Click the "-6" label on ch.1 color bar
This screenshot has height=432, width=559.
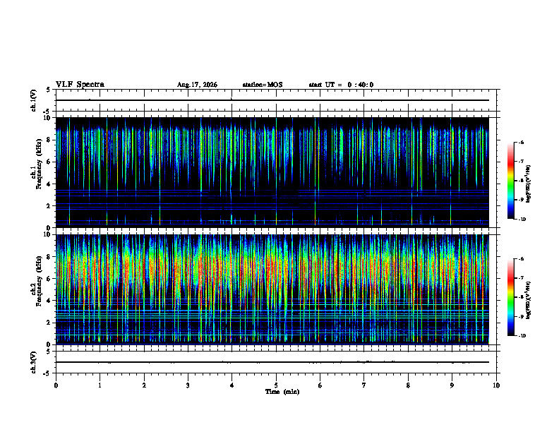pyautogui.click(x=521, y=142)
